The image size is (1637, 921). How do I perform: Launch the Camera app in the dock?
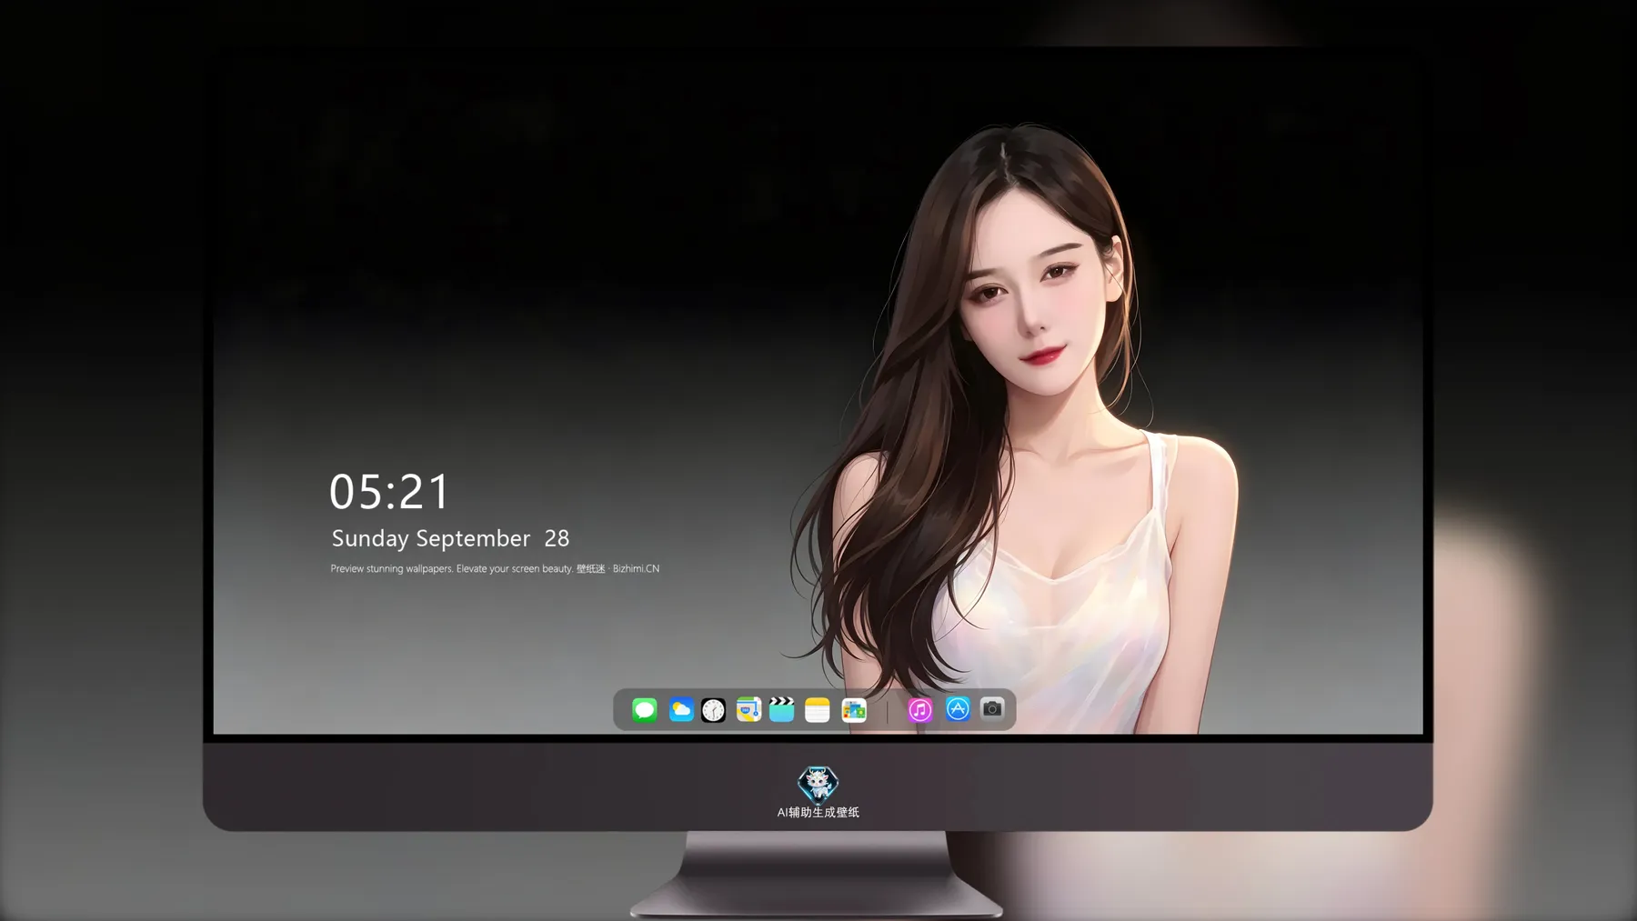point(992,708)
